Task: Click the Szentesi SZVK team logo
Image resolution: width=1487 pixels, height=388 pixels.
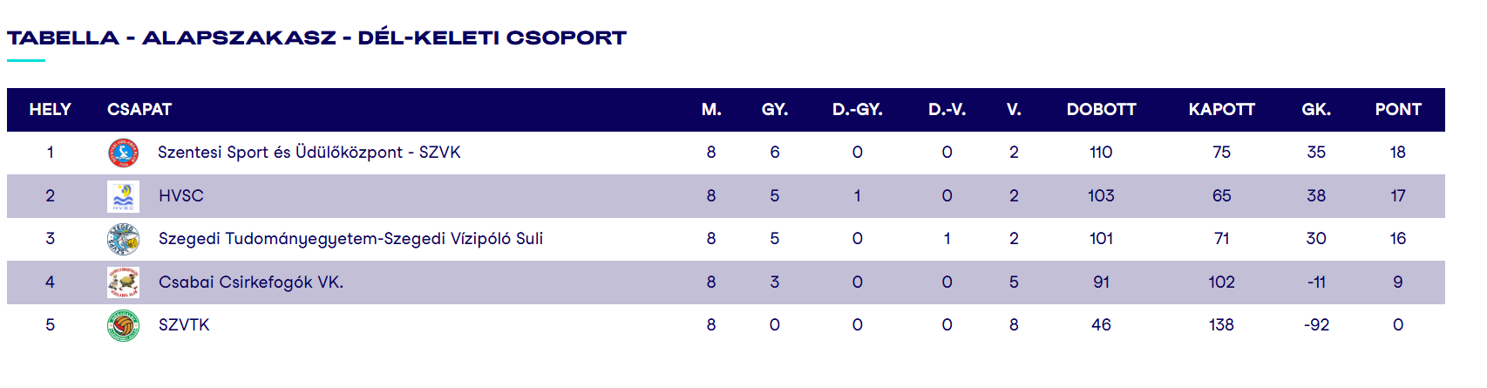Action: pos(123,153)
